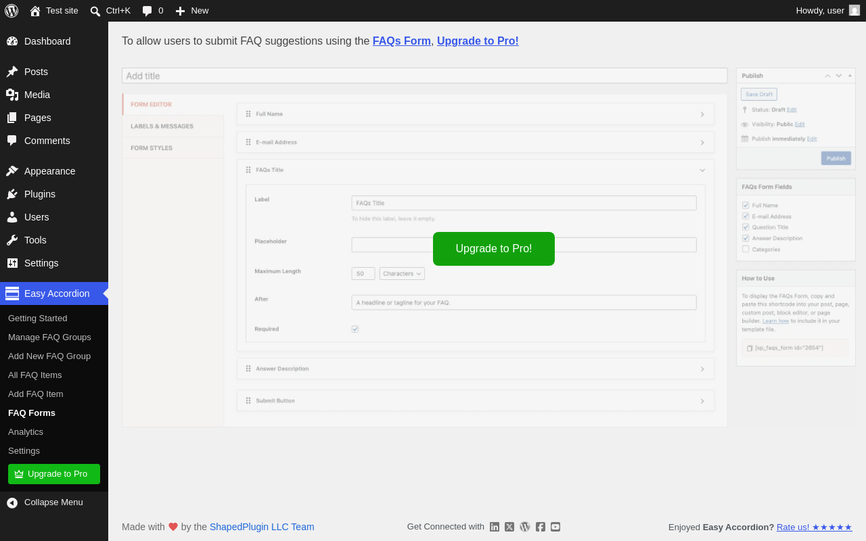This screenshot has width=866, height=541.
Task: Enable the Categories checkbox in FAQs Form Fields
Action: point(746,249)
